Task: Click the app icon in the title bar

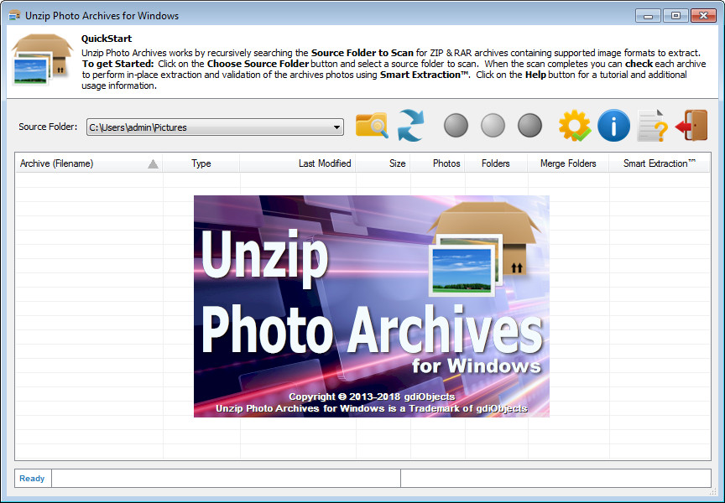Action: point(14,16)
